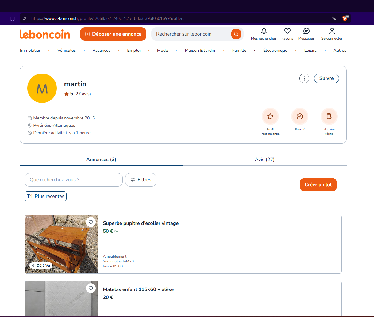Select the Annonces (3) tab
The height and width of the screenshot is (317, 374).
pos(101,159)
